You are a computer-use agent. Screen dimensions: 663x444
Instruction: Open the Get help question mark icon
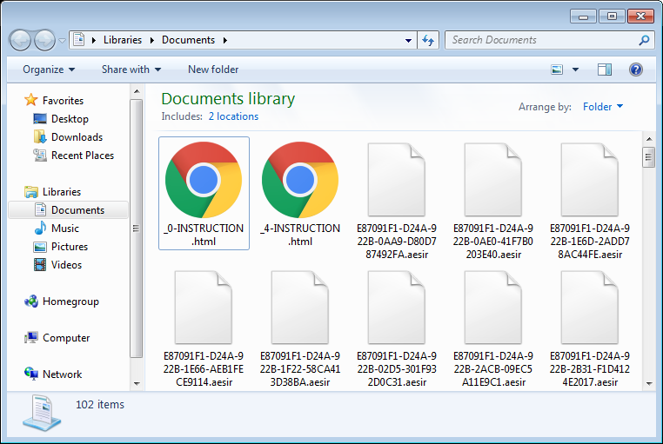click(635, 70)
